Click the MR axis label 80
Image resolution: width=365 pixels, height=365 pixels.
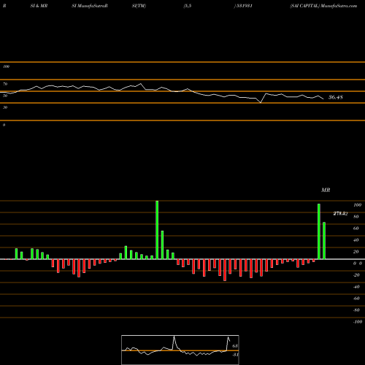(x=356, y=217)
